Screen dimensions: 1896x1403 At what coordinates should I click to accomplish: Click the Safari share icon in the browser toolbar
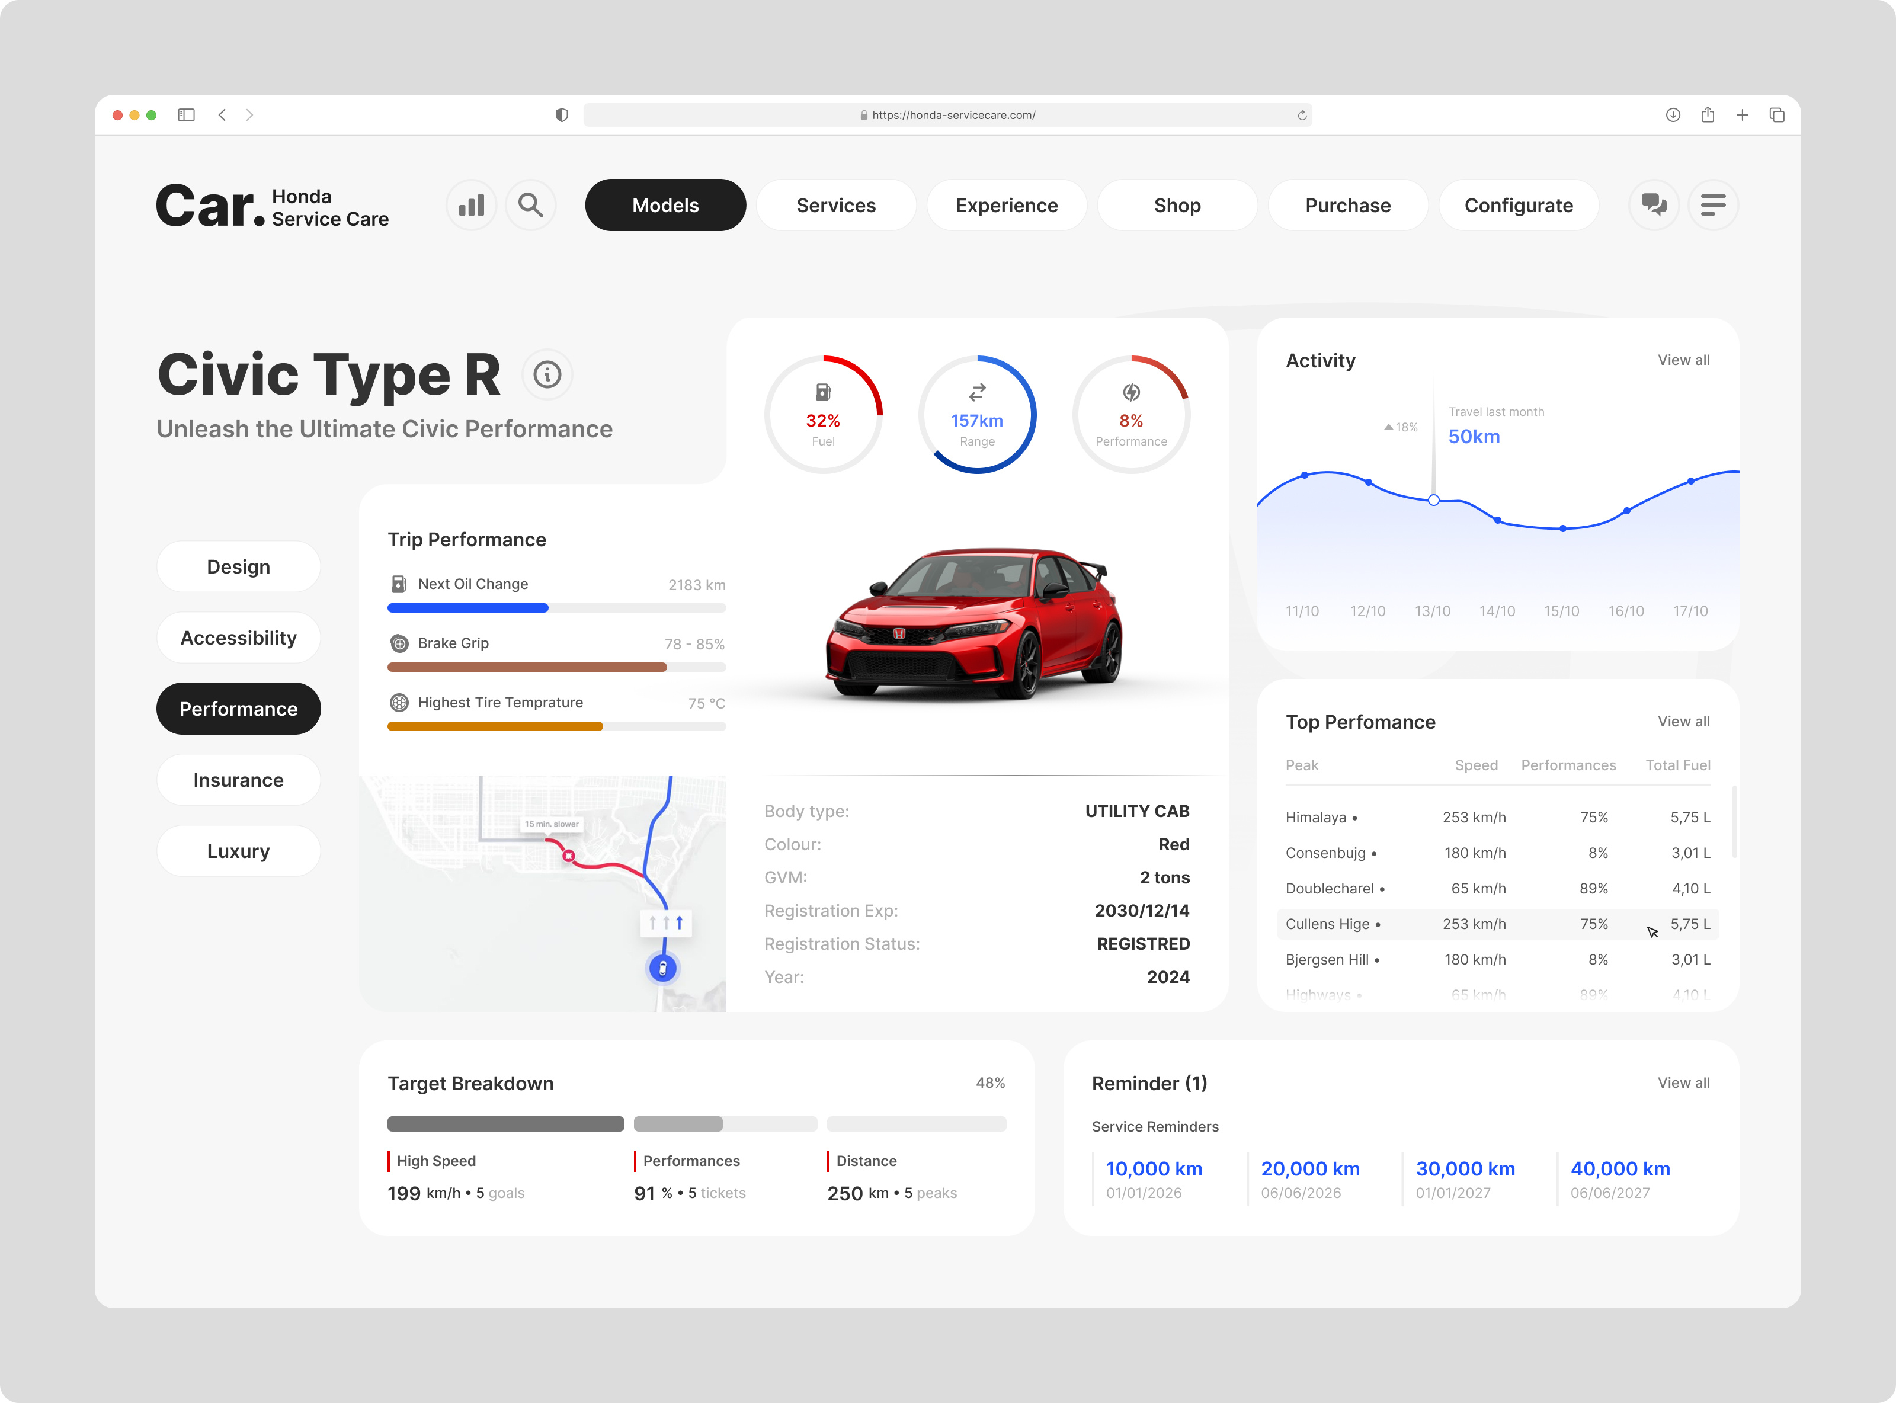coord(1708,114)
